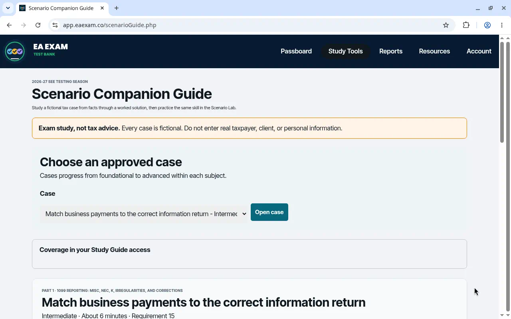The height and width of the screenshot is (319, 511).
Task: Expand the tab search dropdown arrow
Action: (x=8, y=8)
